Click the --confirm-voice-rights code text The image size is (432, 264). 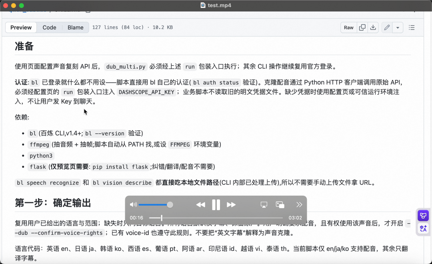click(x=67, y=233)
